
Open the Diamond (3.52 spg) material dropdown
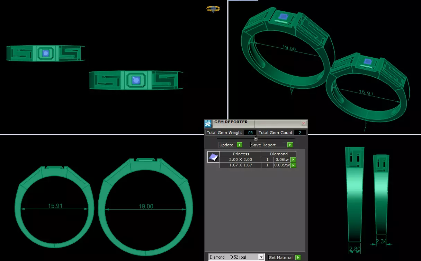[x=261, y=257]
